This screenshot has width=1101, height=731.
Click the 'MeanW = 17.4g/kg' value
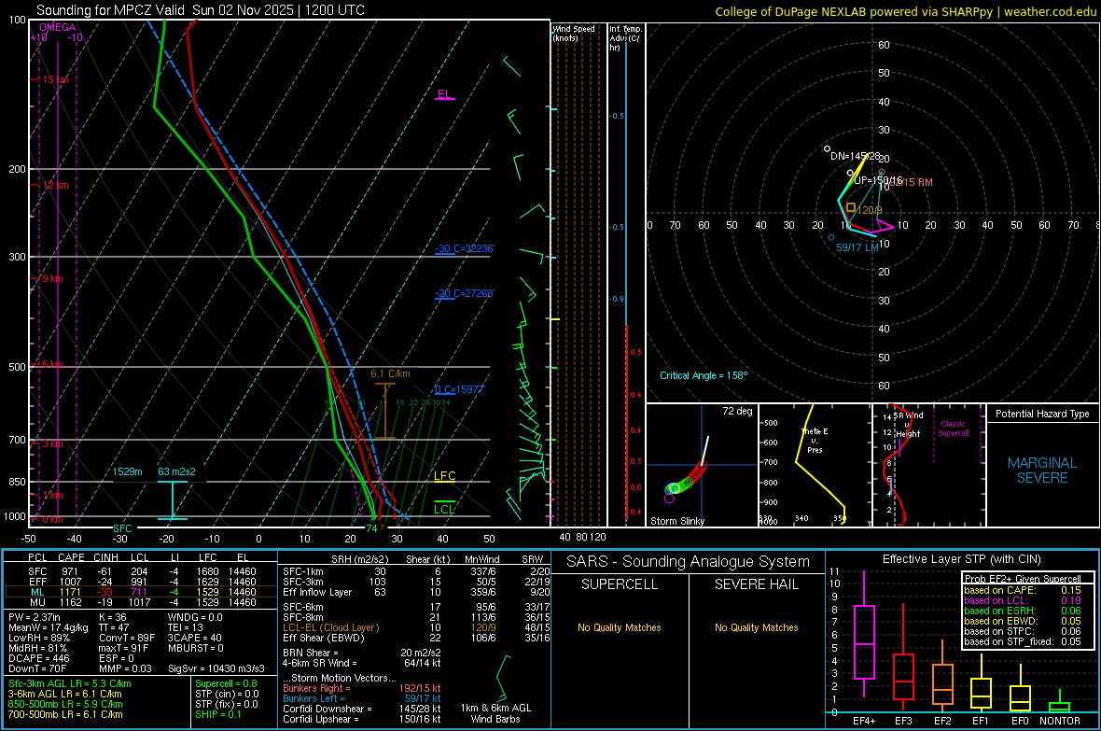(49, 627)
